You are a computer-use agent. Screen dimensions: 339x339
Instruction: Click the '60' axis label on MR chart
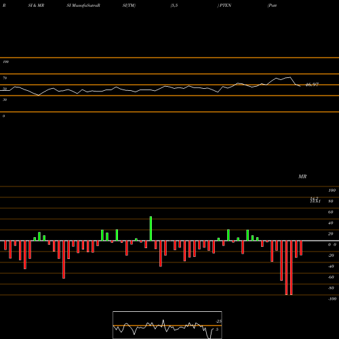(x=331, y=212)
